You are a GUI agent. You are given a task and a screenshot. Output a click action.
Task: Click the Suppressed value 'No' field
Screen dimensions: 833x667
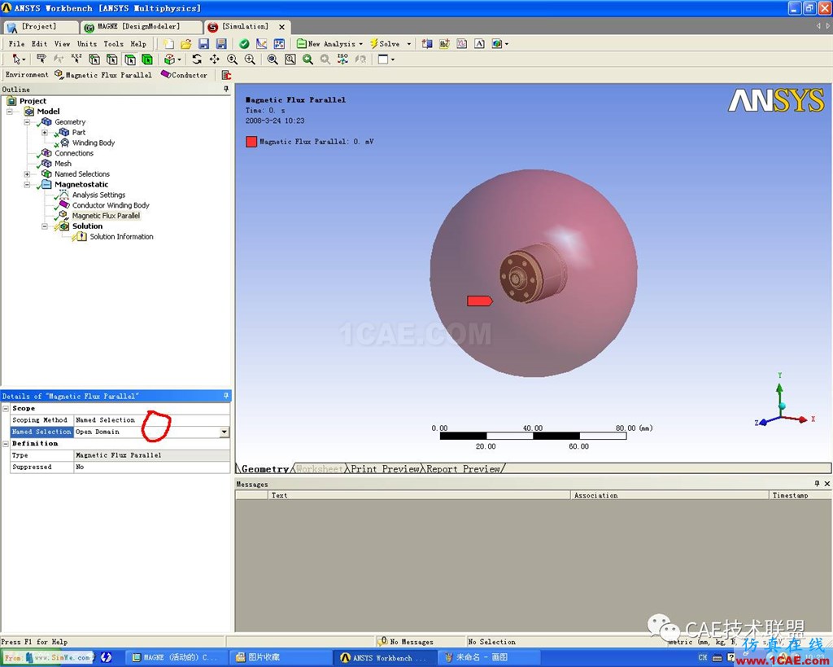tap(151, 467)
